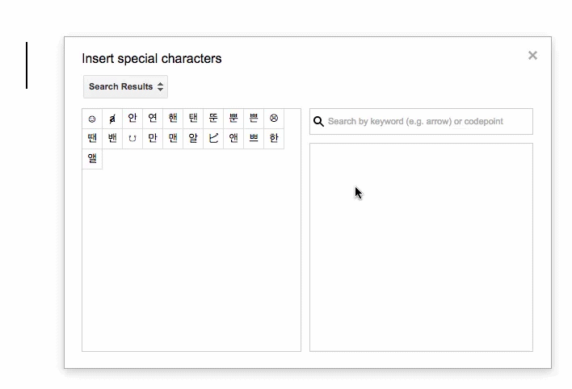Viewport: 572px width, 389px height.
Task: Click the magnifying glass search icon
Action: [x=319, y=121]
